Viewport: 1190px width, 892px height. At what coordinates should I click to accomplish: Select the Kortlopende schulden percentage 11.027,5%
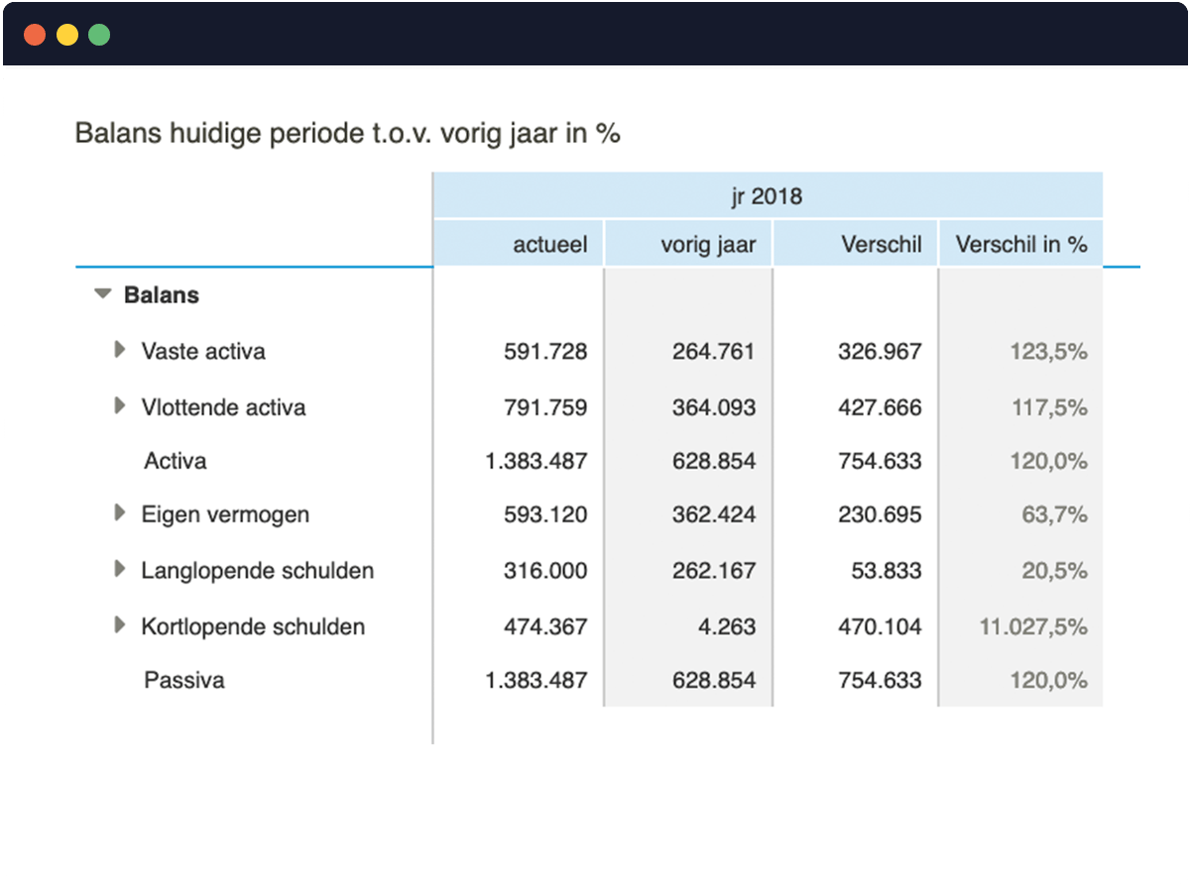[x=1036, y=625]
